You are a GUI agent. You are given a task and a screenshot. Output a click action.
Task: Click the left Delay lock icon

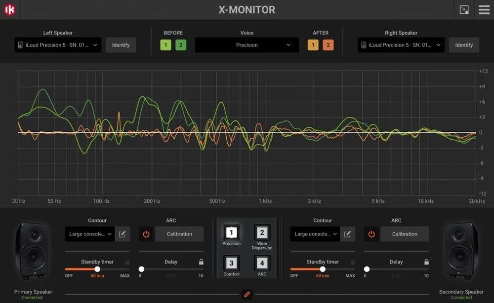(x=201, y=262)
